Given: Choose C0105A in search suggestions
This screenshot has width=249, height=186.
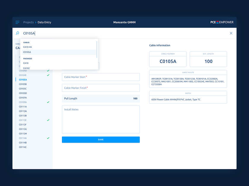Looking at the screenshot, I should coord(59,52).
